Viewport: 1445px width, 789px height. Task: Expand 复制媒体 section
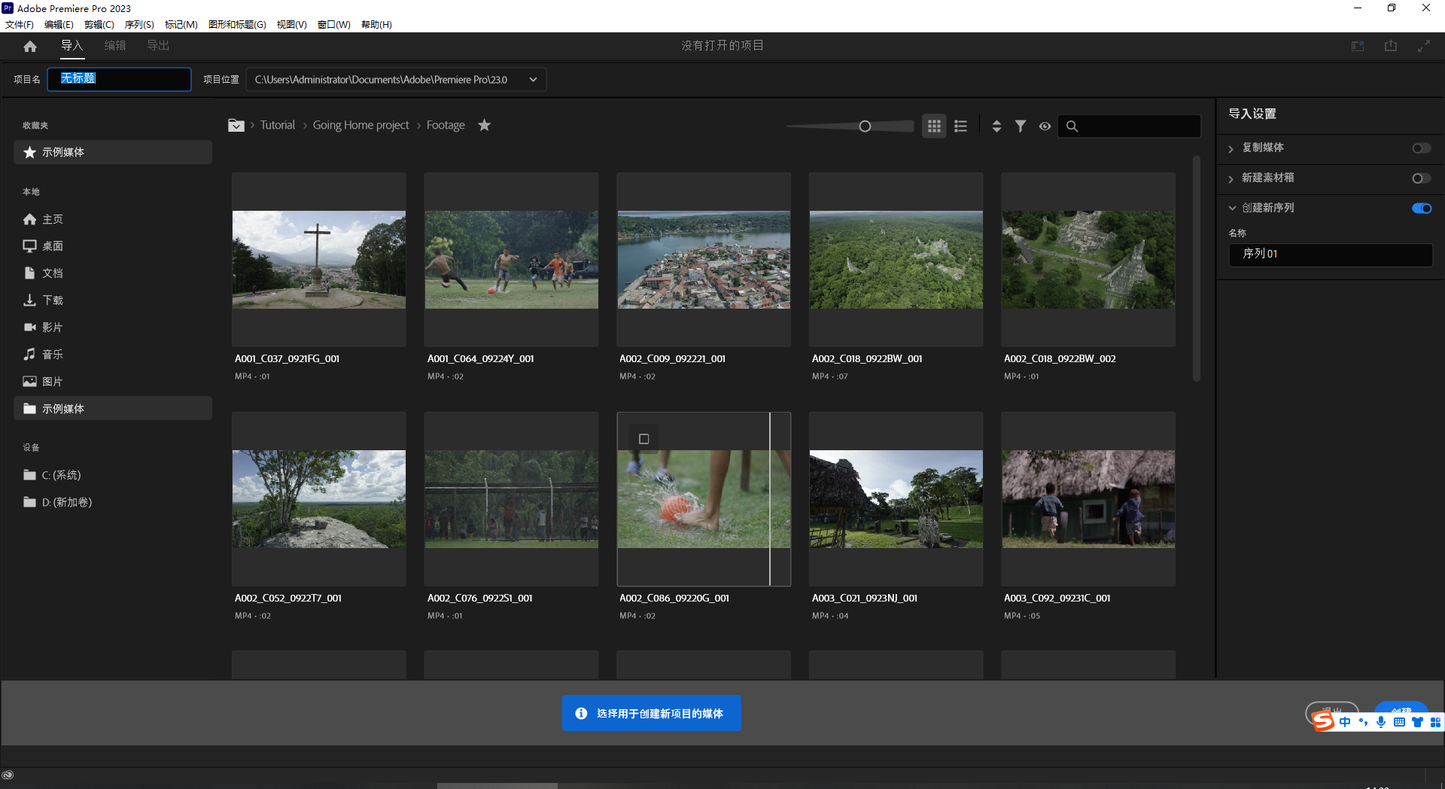(x=1231, y=148)
